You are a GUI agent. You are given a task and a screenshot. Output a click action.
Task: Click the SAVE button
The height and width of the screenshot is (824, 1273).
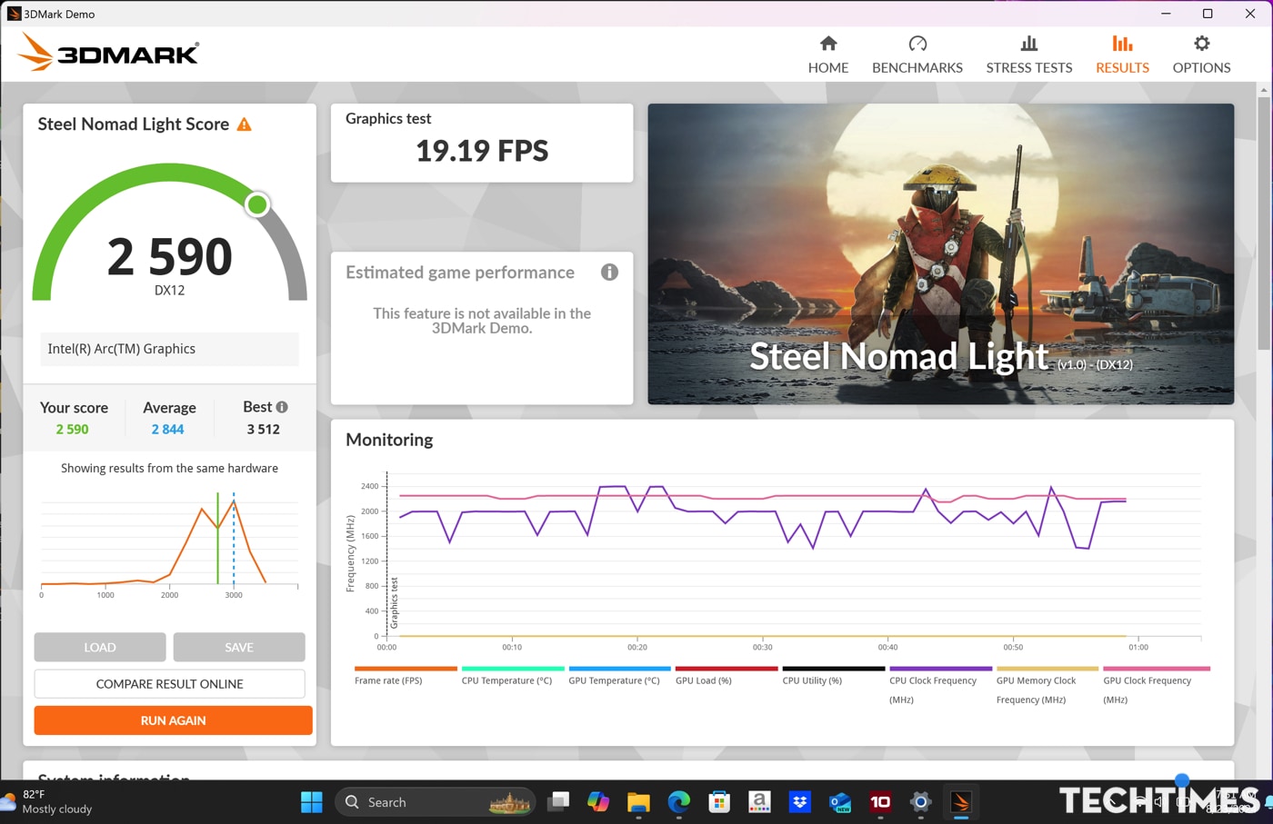pos(239,647)
